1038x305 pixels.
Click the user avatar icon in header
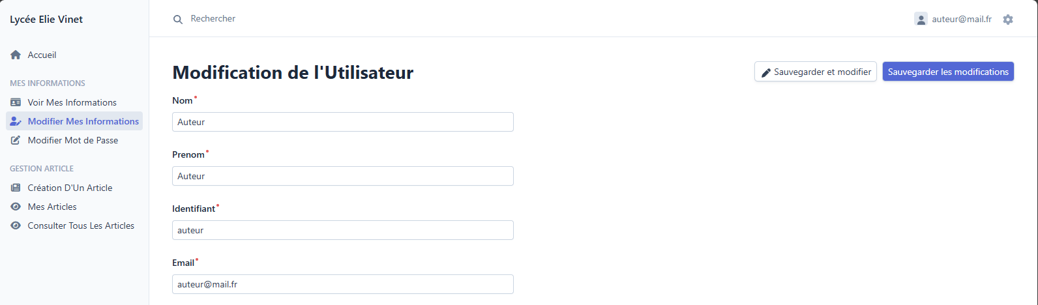921,20
